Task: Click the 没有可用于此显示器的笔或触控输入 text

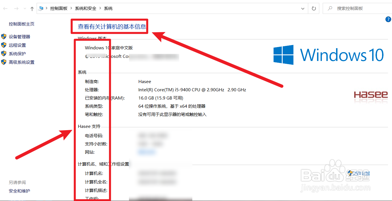Action: pos(172,114)
